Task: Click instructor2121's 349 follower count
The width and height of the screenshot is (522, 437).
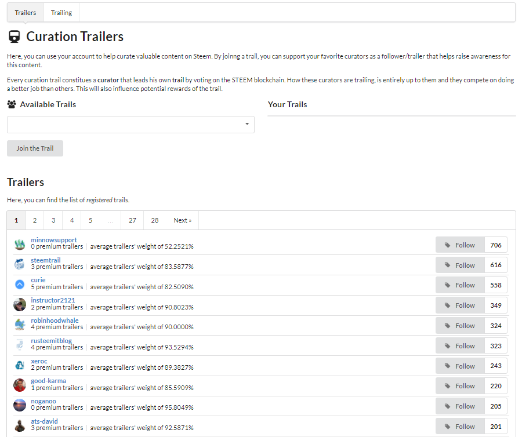Action: 496,305
